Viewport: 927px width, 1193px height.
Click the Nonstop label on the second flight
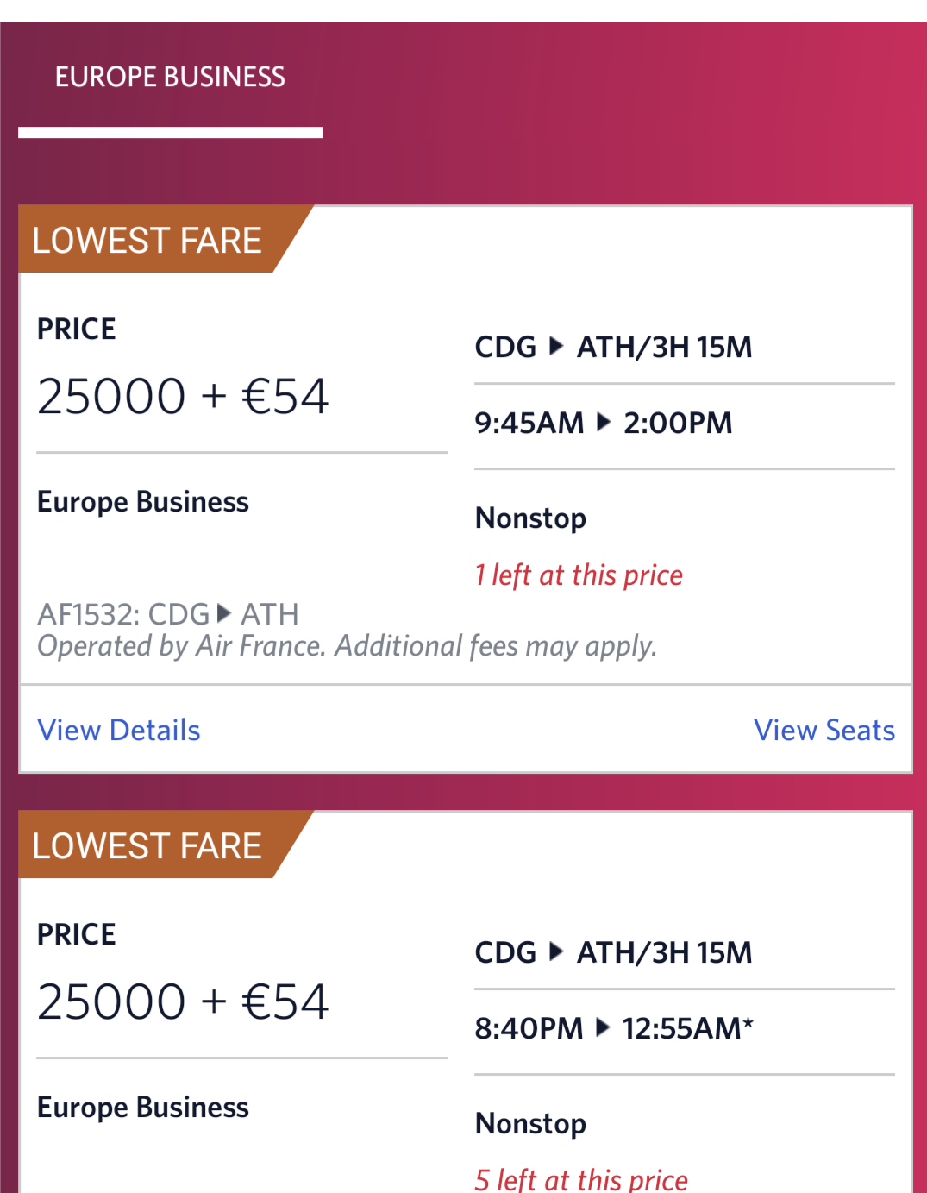tap(530, 1124)
